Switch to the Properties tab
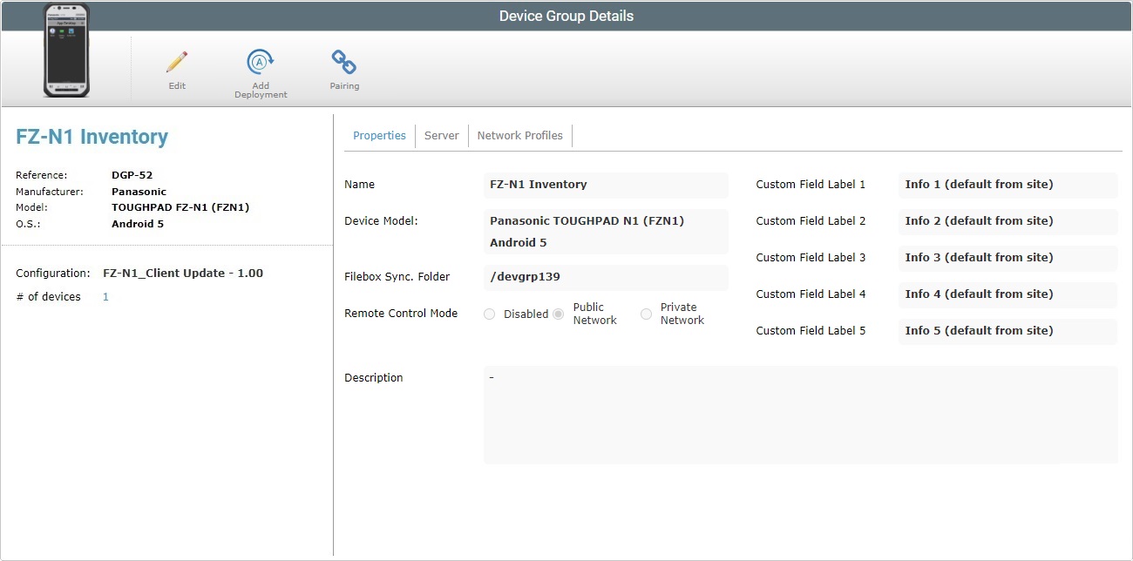This screenshot has width=1133, height=561. [379, 136]
